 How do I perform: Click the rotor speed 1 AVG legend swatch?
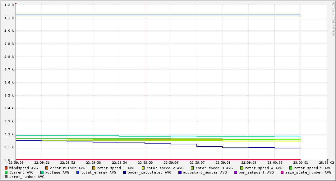click(x=94, y=168)
